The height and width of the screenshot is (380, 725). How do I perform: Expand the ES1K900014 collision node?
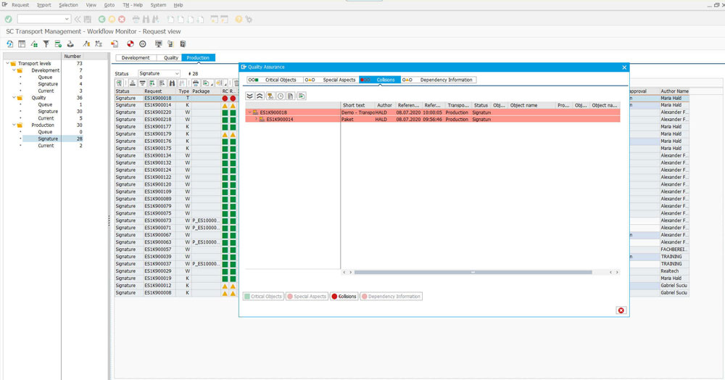click(256, 119)
